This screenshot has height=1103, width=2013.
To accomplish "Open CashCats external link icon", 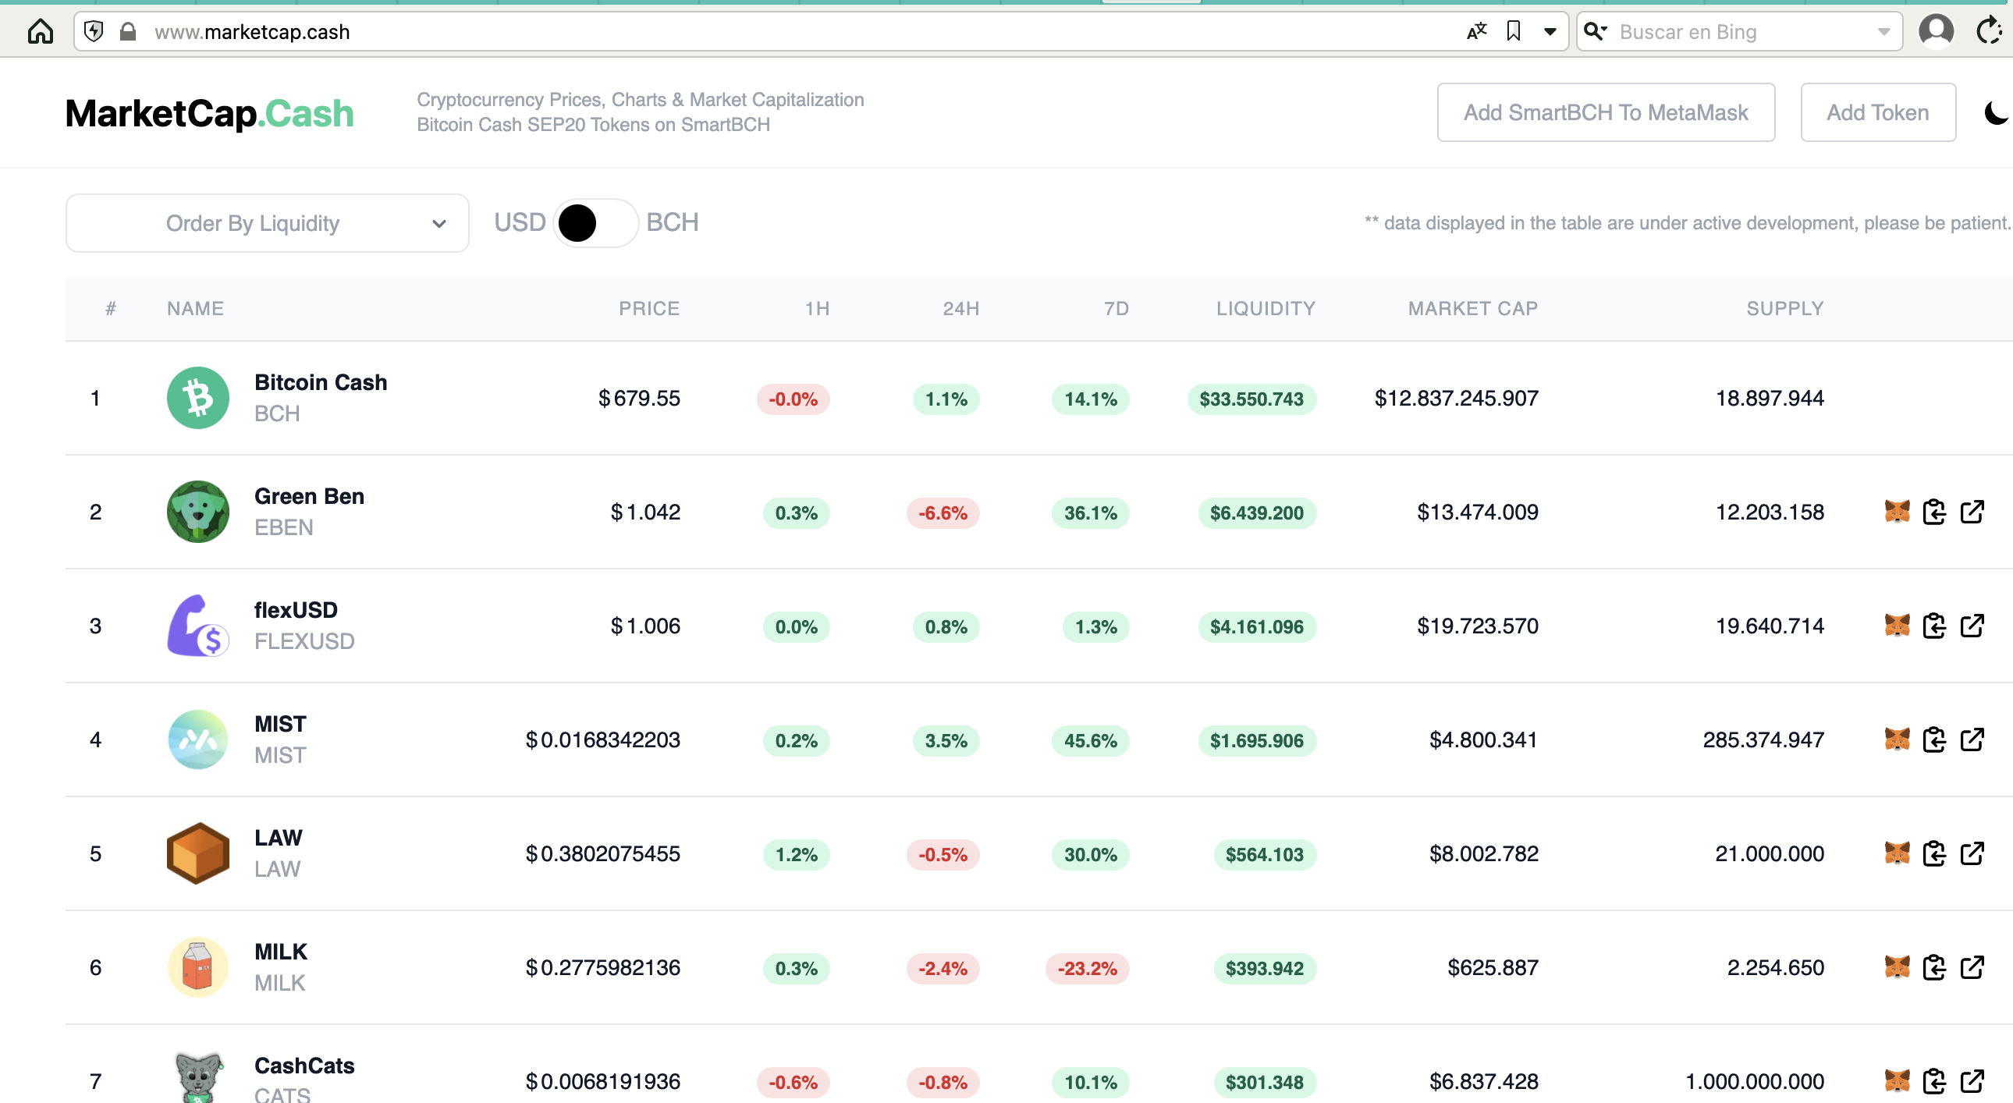I will point(1972,1080).
